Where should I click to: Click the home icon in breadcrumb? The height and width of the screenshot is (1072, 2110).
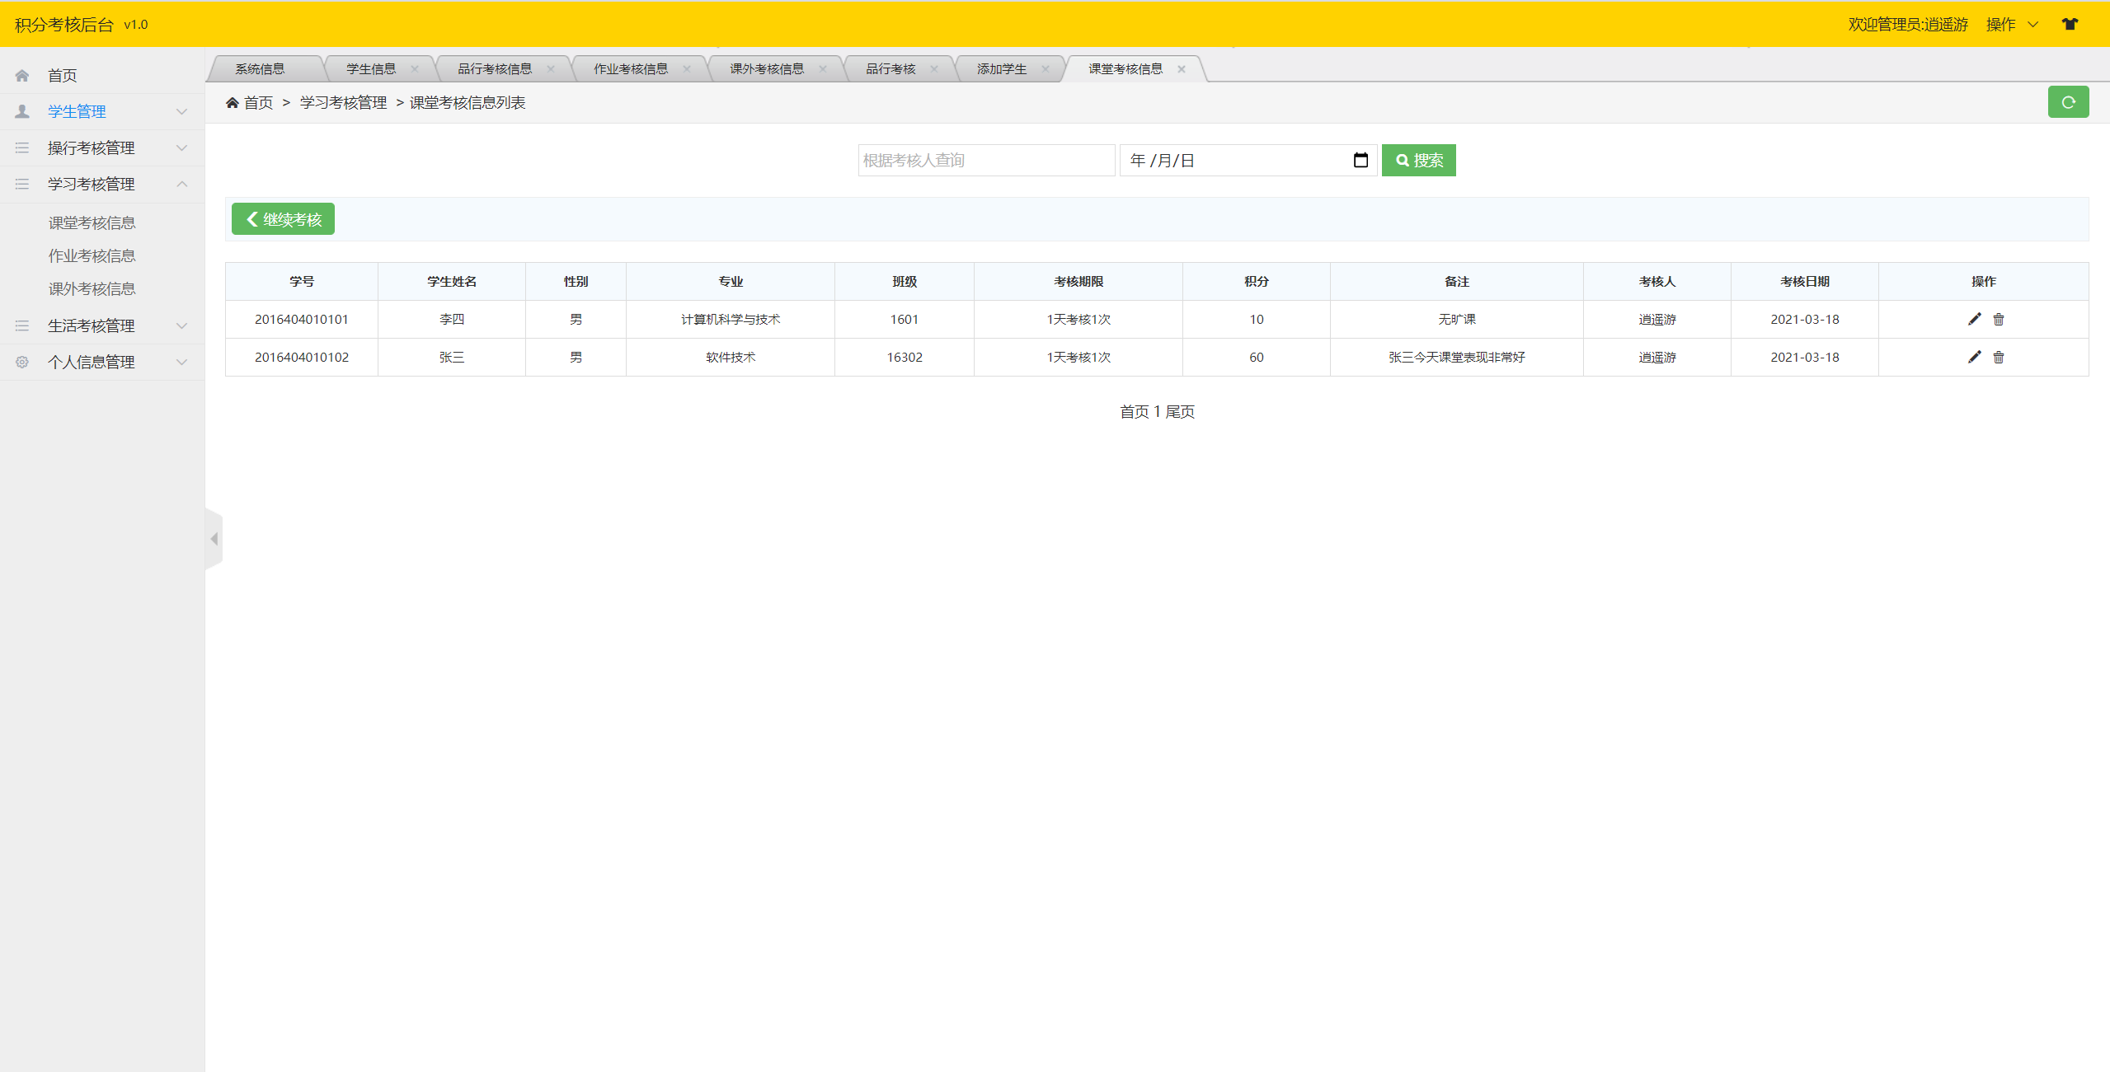[x=233, y=103]
